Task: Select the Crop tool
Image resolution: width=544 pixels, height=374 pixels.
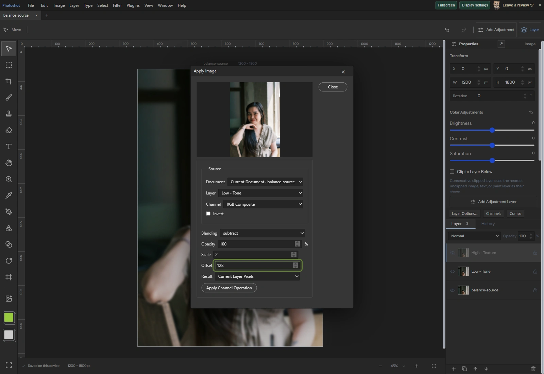Action: pyautogui.click(x=9, y=81)
